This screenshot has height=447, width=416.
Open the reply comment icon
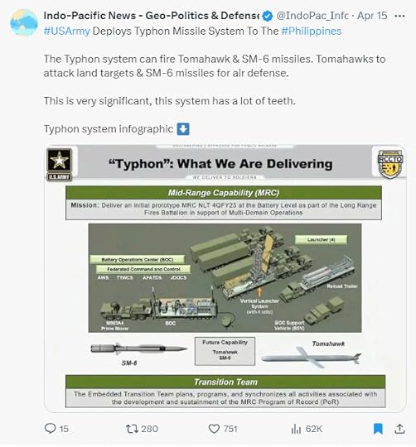point(51,429)
